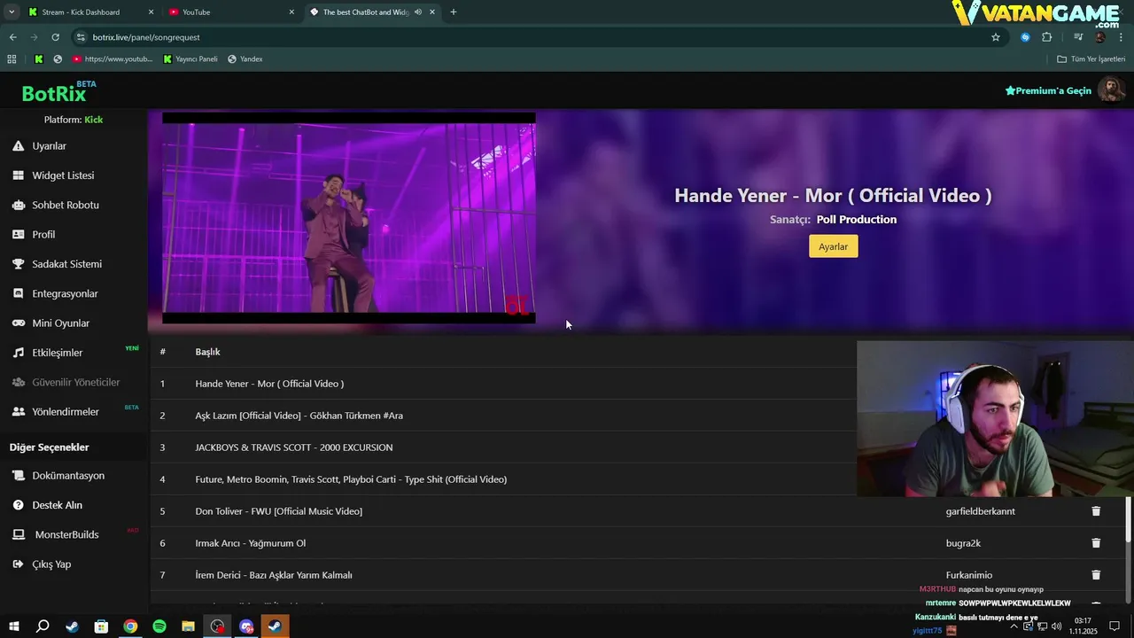This screenshot has height=638, width=1134.
Task: Open the Kick icon bookmark
Action: tap(39, 59)
